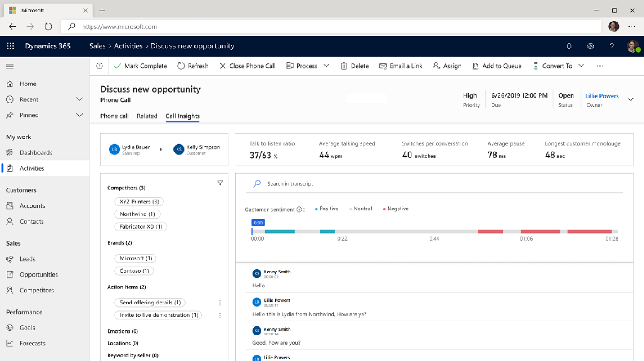
Task: Select the Dashboards sidebar icon
Action: click(10, 152)
